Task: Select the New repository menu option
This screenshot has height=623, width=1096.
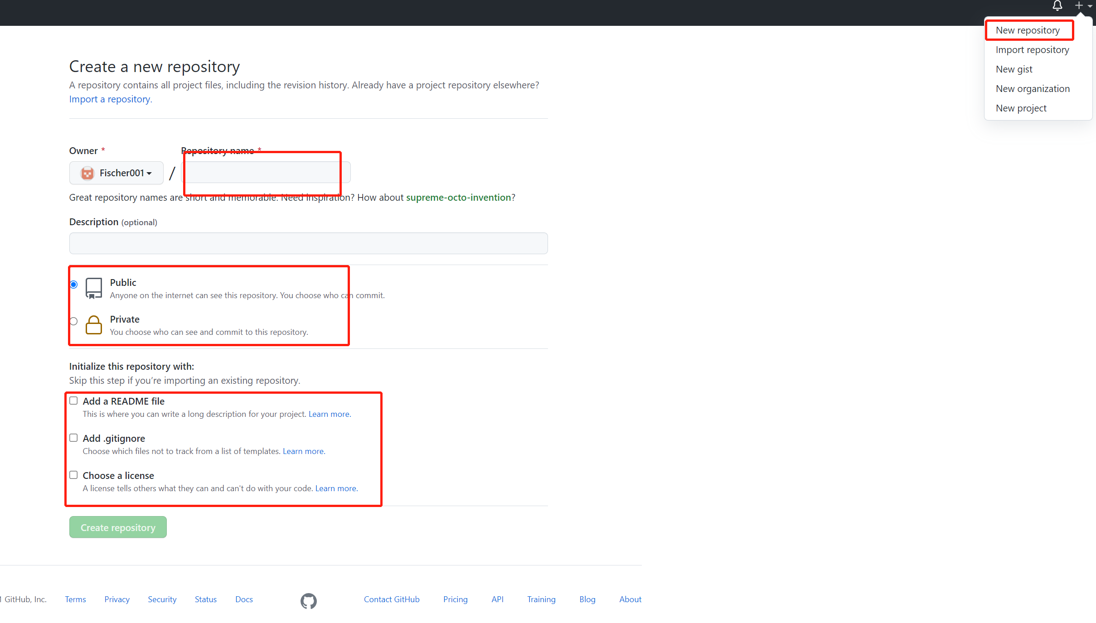Action: pos(1028,29)
